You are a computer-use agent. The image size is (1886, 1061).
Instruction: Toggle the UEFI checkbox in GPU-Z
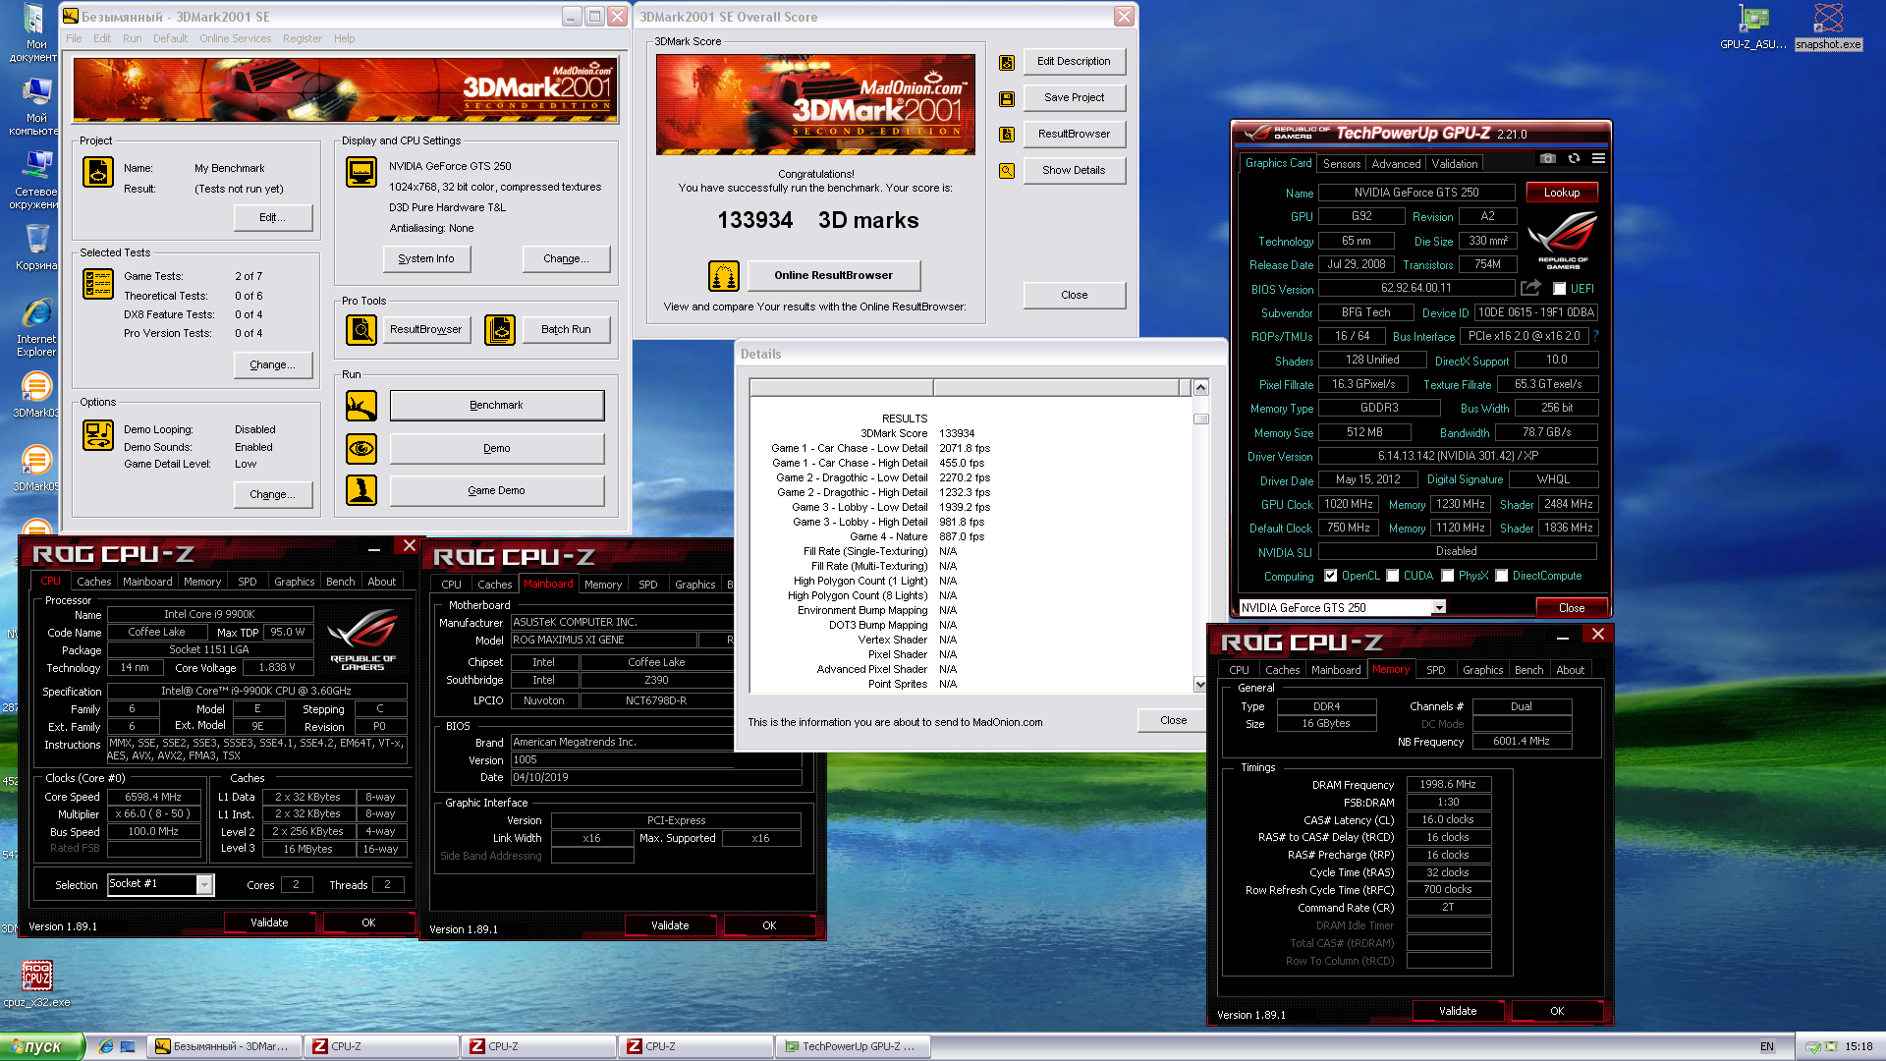[x=1559, y=289]
